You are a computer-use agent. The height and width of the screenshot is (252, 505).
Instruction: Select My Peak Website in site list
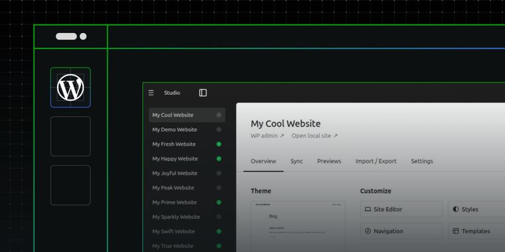tap(187, 188)
